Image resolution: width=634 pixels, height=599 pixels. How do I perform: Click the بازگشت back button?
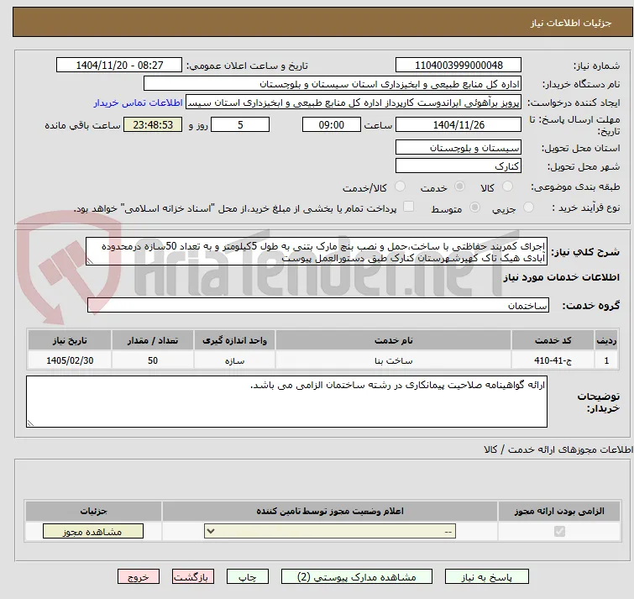point(193,577)
